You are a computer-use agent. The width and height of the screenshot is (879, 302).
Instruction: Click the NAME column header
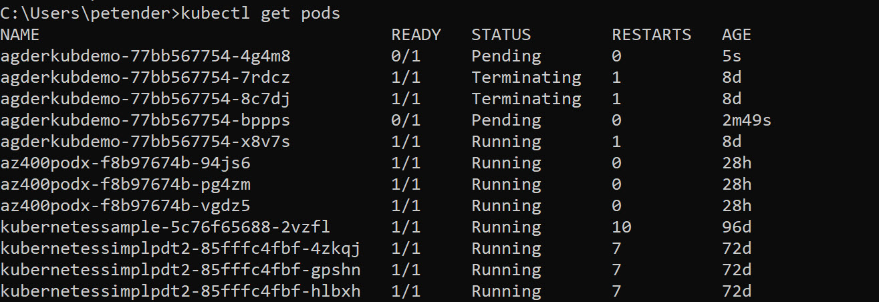[20, 35]
